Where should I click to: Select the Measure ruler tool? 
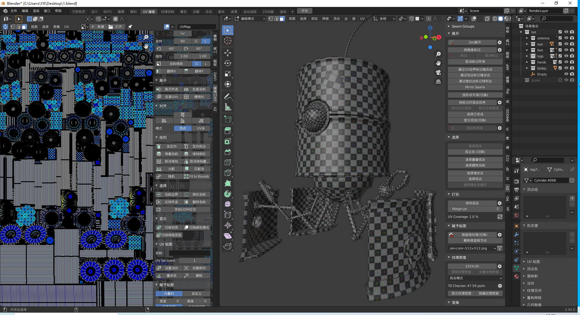[228, 107]
